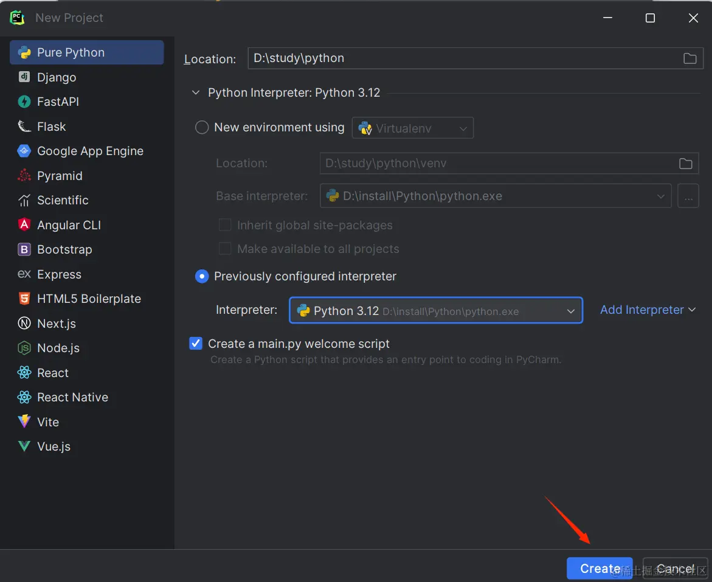Click the Cancel button
Screen dimensions: 712x582
point(676,569)
